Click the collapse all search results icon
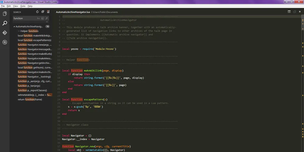Screen dimensions: 304x152 click(x=43, y=12)
